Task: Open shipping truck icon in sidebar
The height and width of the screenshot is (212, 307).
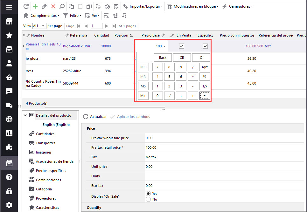Action: click(9, 106)
